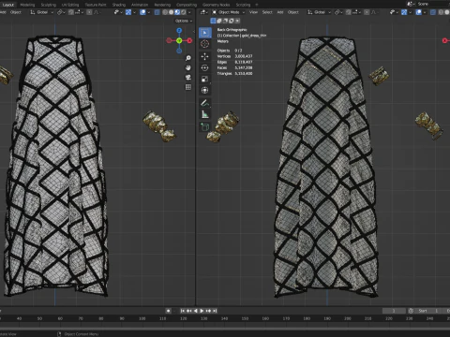Screen dimensions: 450x337
Task: Open the View menu in the right viewport
Action: (x=253, y=12)
